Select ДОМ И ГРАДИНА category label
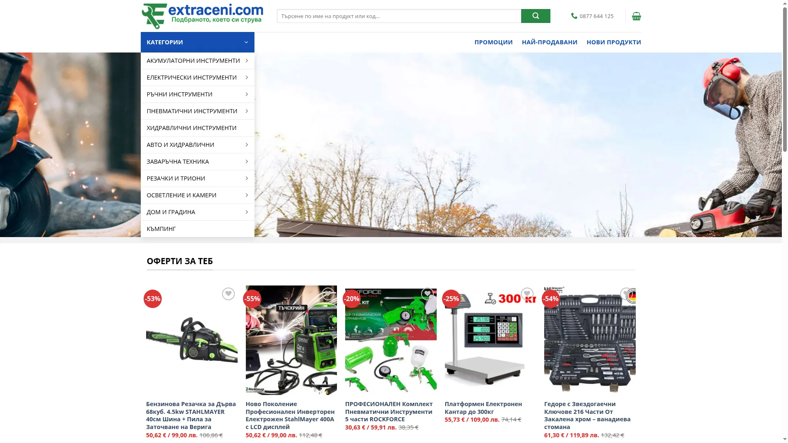This screenshot has width=788, height=443. pos(171,212)
